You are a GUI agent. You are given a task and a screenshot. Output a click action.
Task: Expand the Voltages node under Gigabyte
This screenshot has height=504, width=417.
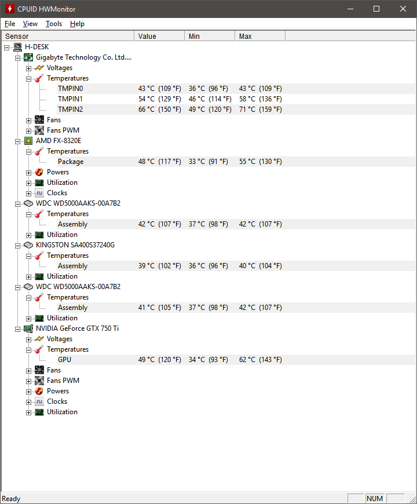(x=28, y=68)
